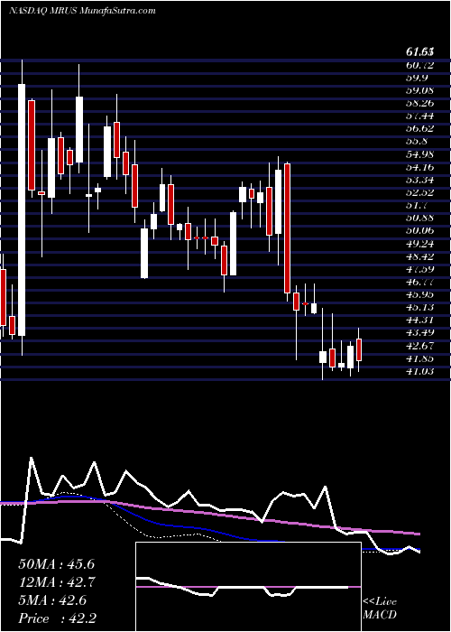Click the 45.95 price axis label
This screenshot has height=632, width=451.
(x=420, y=295)
